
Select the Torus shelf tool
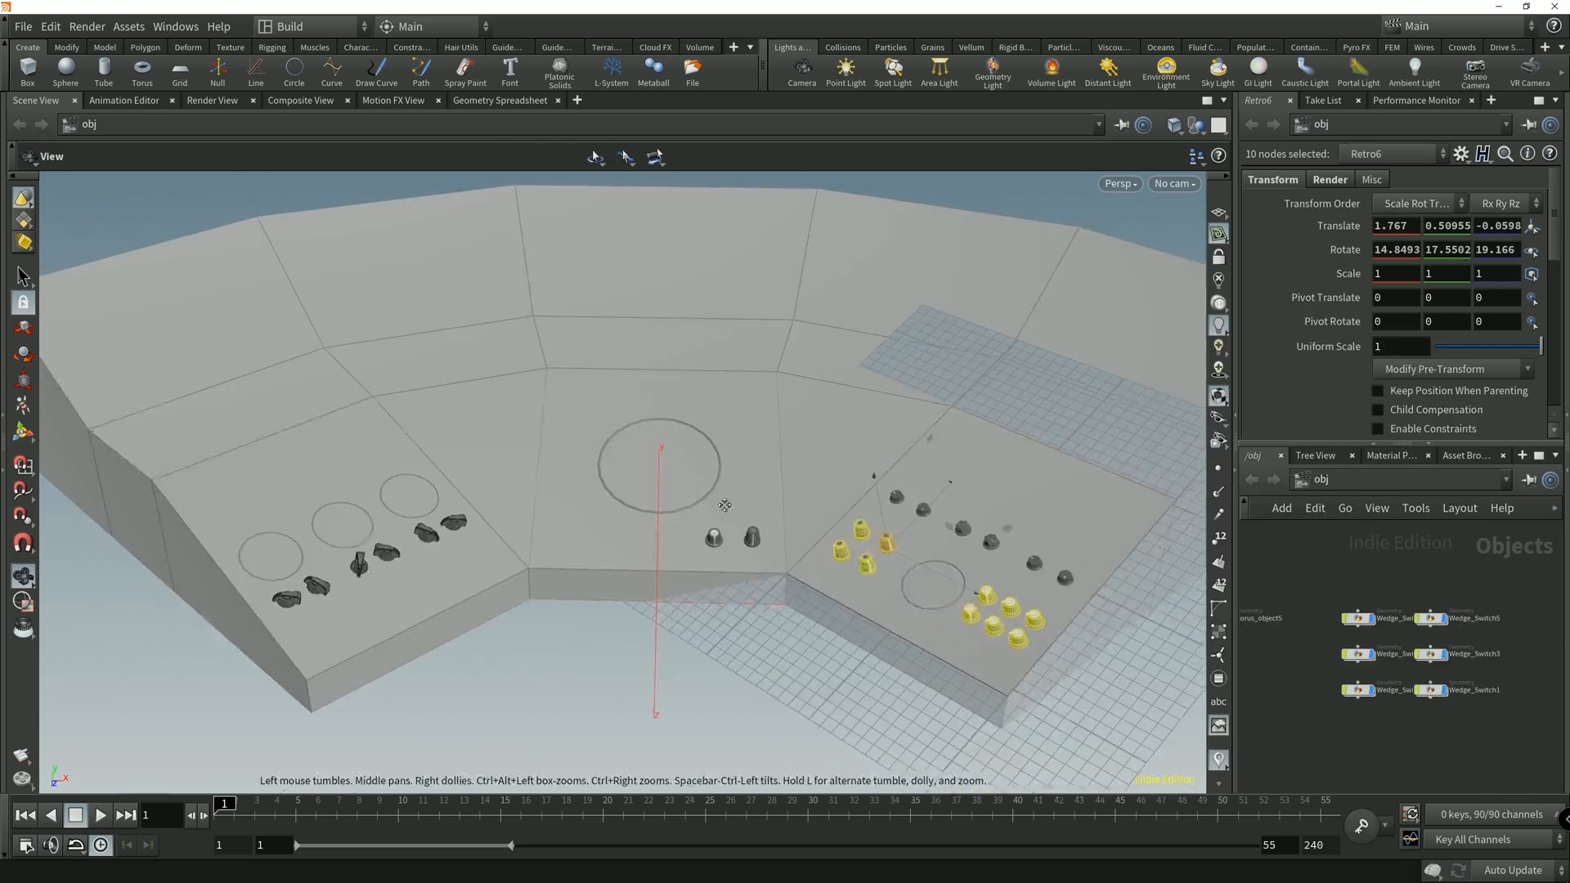pos(141,71)
